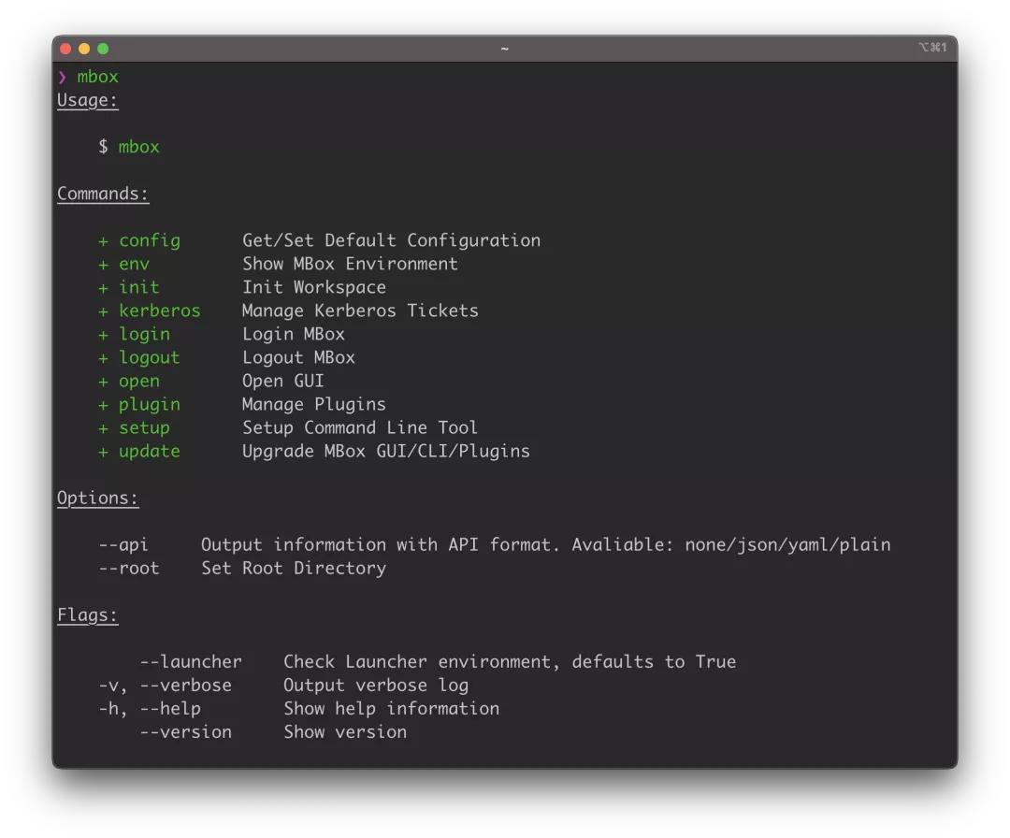The height and width of the screenshot is (838, 1010).
Task: Click the dollar sign in the usage line
Action: (x=103, y=148)
